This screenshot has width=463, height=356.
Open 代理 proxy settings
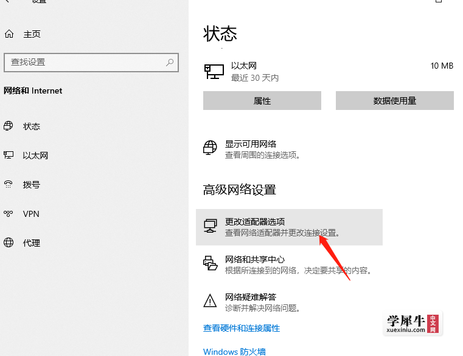pos(32,243)
